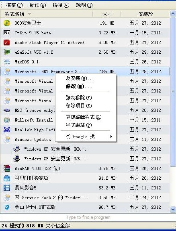Select the WinRAR 4.00 (32 位) entry
This screenshot has width=176, height=231.
[37, 168]
